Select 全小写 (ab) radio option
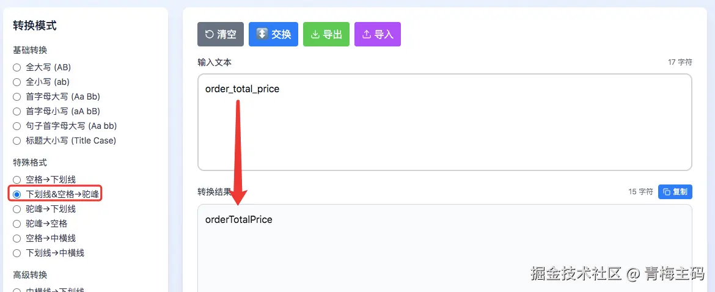 (x=17, y=82)
